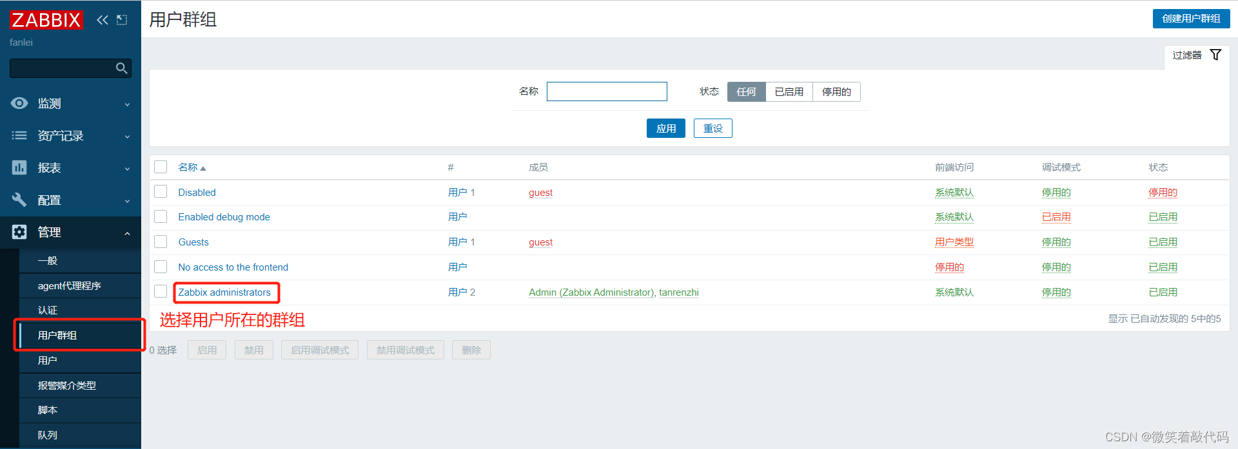Click the eye icon for 监测
Screen dimensions: 1238x449
tap(19, 103)
